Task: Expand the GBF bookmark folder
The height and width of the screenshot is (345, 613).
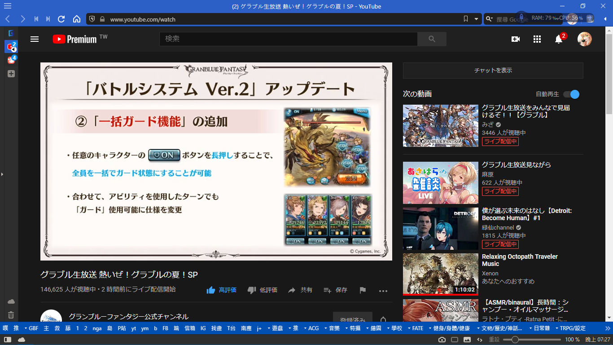Action: coord(31,328)
